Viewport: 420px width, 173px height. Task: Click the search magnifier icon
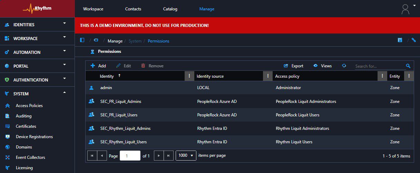408,66
